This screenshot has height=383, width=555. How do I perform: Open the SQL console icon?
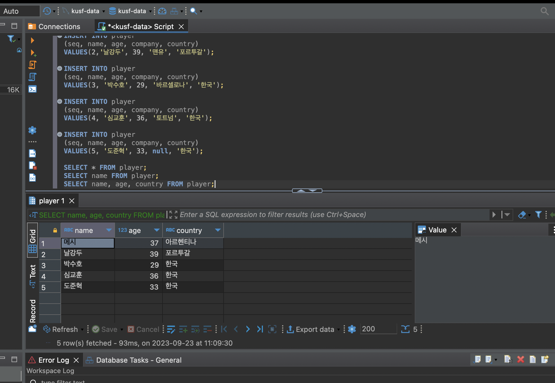click(32, 89)
